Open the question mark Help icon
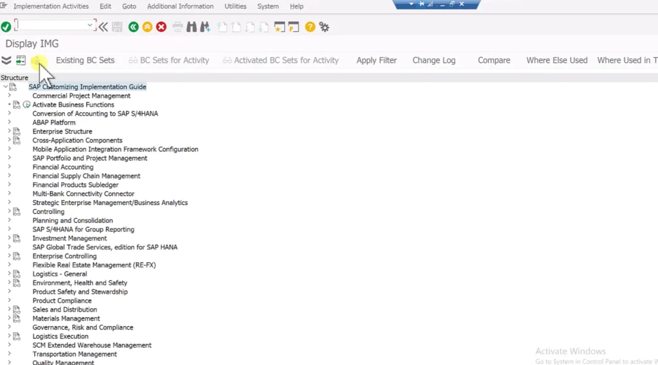658x365 pixels. click(x=310, y=27)
